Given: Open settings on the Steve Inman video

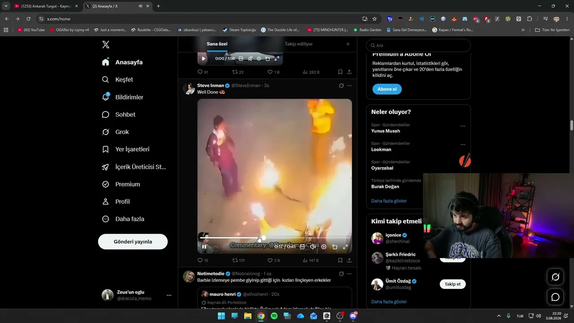Looking at the screenshot, I should tap(324, 246).
